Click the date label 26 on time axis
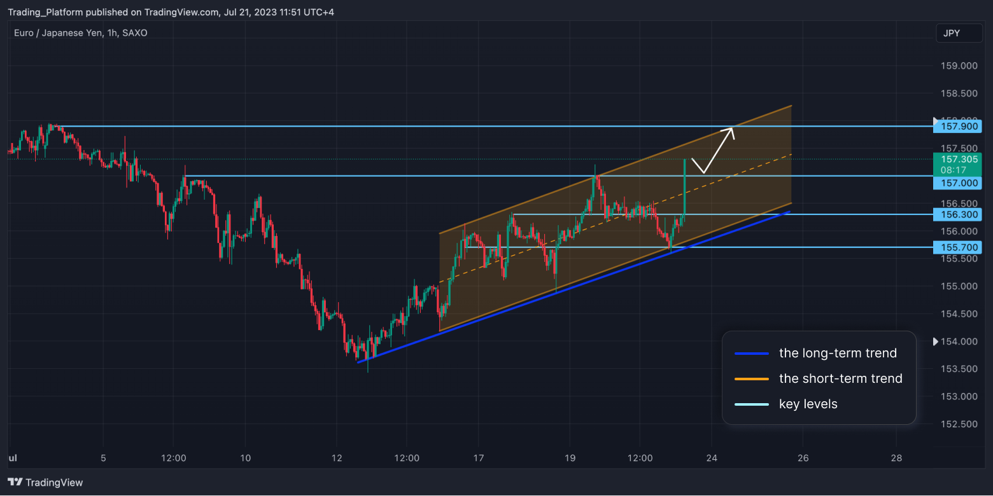The width and height of the screenshot is (993, 496). tap(803, 458)
